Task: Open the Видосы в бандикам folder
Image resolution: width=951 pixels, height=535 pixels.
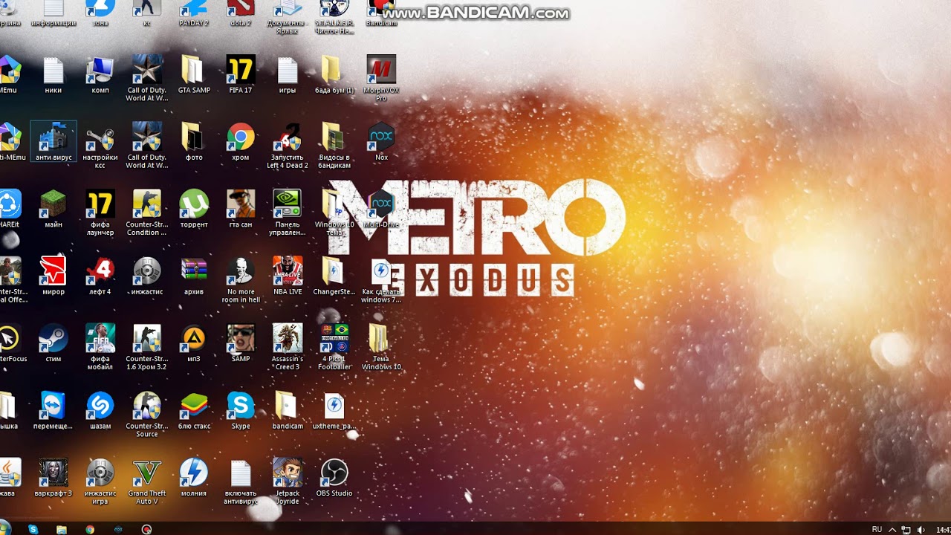Action: [334, 146]
